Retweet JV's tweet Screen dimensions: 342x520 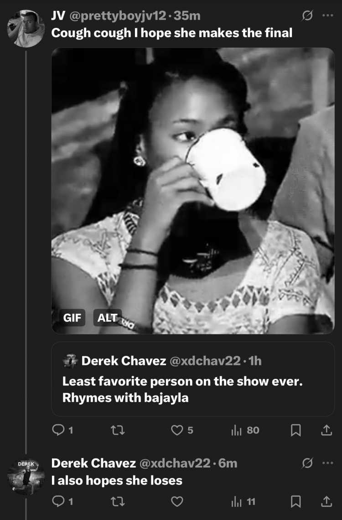coord(117,430)
